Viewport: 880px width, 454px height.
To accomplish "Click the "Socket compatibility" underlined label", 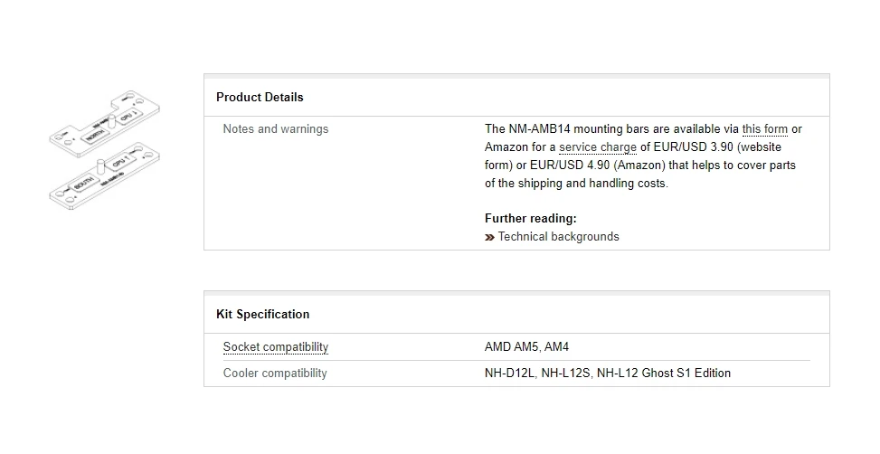I will tap(275, 347).
